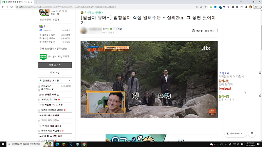Open Minecraft block icon in taskbar
Viewport: 262px width, 147px height.
pos(64,144)
